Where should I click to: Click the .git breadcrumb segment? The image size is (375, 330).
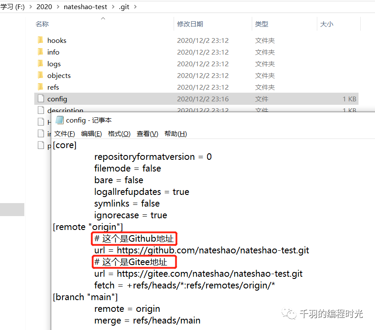pos(124,7)
